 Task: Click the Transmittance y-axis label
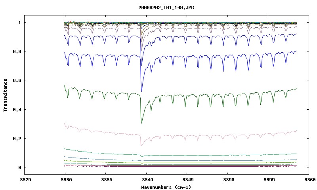click(5, 95)
